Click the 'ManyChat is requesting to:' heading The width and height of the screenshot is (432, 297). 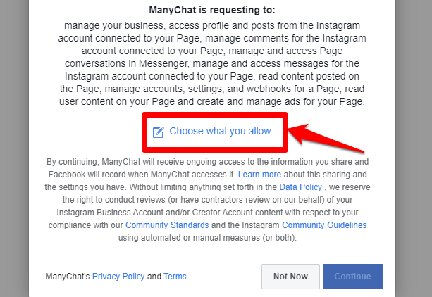pyautogui.click(x=213, y=11)
